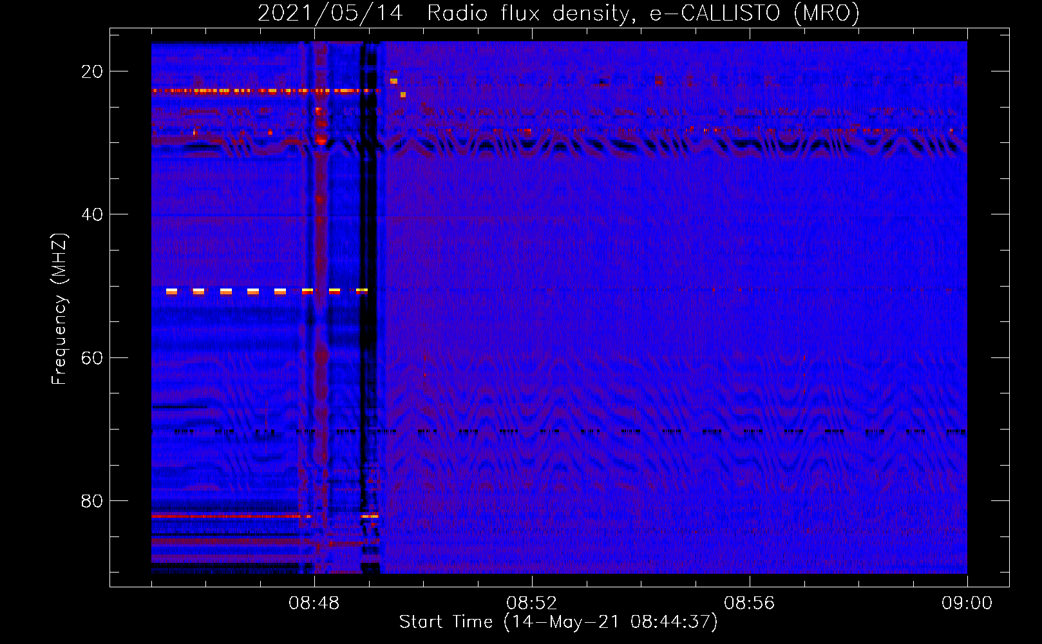Click the "Start Time (14-May-21 08:44:37)" x-axis label
This screenshot has height=644, width=1042.
(x=558, y=622)
